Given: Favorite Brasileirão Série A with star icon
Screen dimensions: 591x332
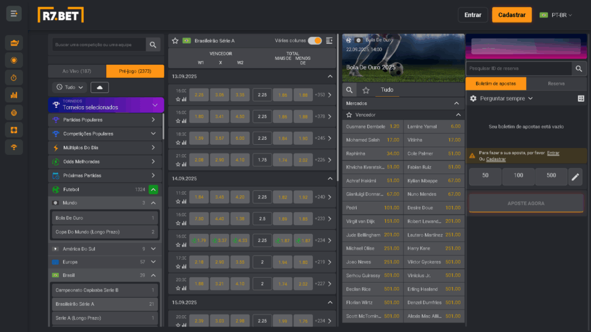Looking at the screenshot, I should (x=176, y=41).
